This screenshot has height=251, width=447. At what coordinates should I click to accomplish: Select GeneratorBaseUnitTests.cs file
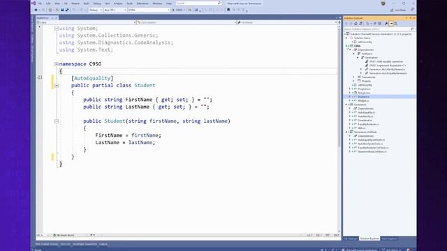(372, 152)
